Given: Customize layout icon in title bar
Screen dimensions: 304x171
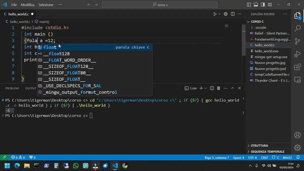Looking at the screenshot, I should pos(270,5).
